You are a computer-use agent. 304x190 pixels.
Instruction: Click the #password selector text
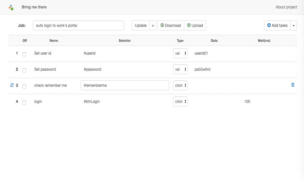(x=93, y=69)
